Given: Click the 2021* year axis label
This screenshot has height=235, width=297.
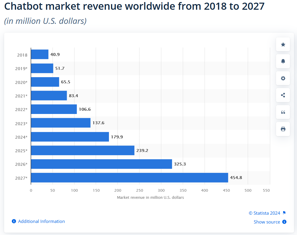Looking at the screenshot, I should point(21,96).
